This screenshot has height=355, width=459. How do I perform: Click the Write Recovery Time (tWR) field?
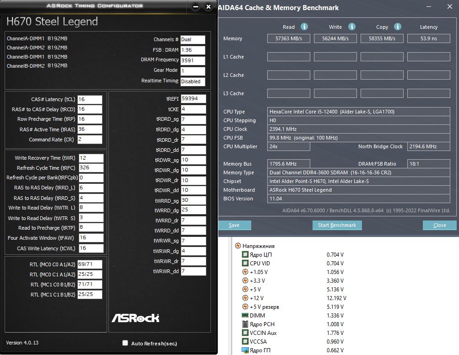tap(91, 158)
